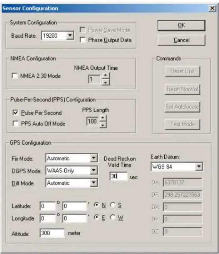Click the Reset Unit command button
This screenshot has width=219, height=254.
182,71
